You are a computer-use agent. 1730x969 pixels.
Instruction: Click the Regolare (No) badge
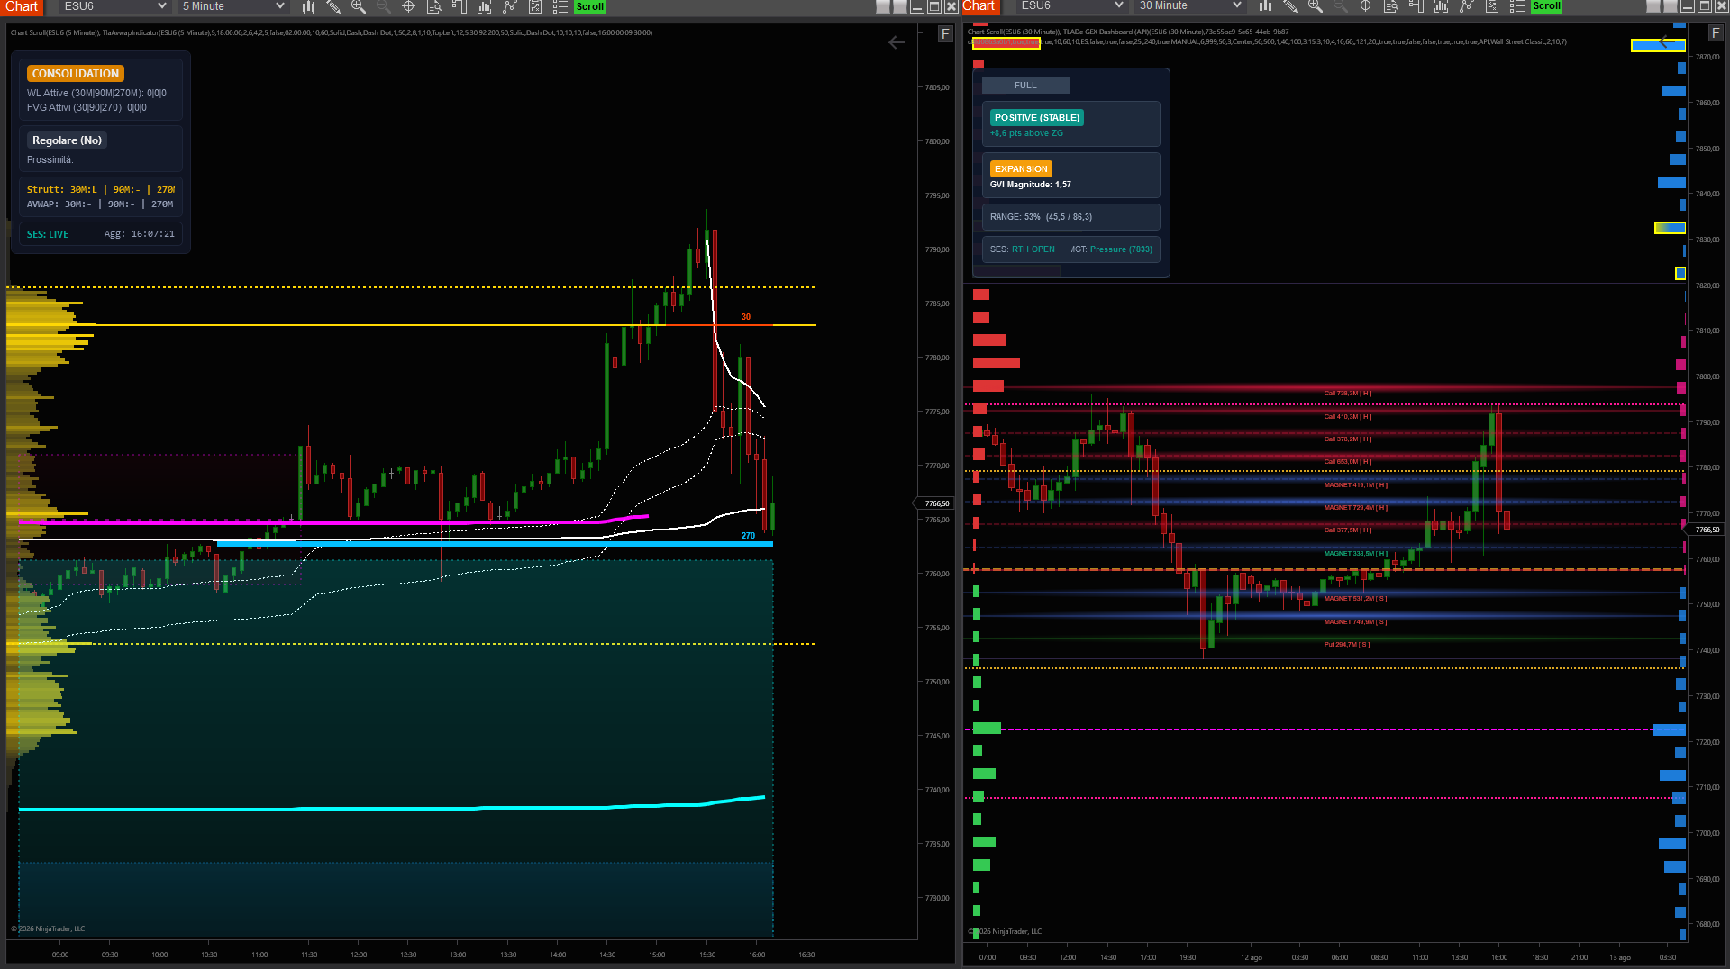[67, 140]
